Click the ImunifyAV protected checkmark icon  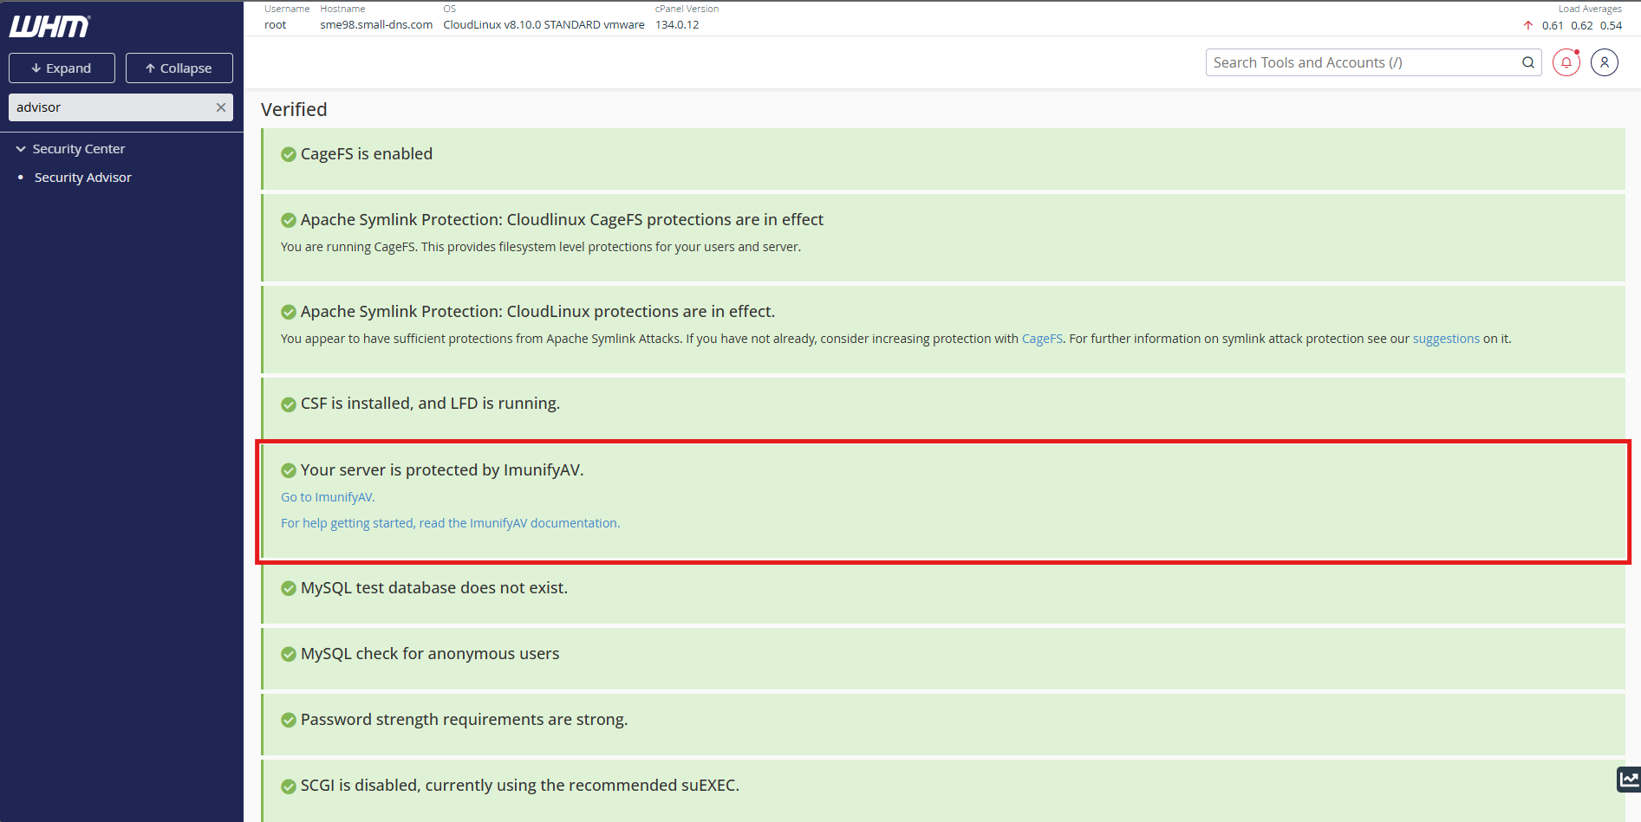click(289, 470)
